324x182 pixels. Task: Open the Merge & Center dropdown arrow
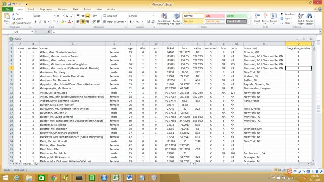tap(125, 21)
